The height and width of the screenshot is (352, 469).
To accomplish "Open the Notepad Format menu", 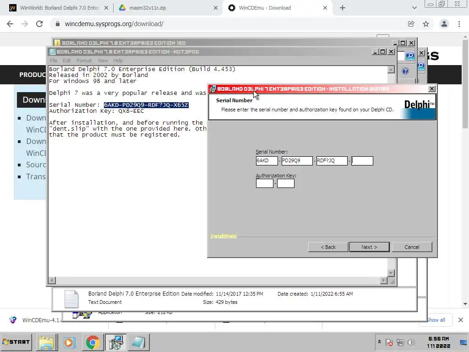I will [84, 60].
